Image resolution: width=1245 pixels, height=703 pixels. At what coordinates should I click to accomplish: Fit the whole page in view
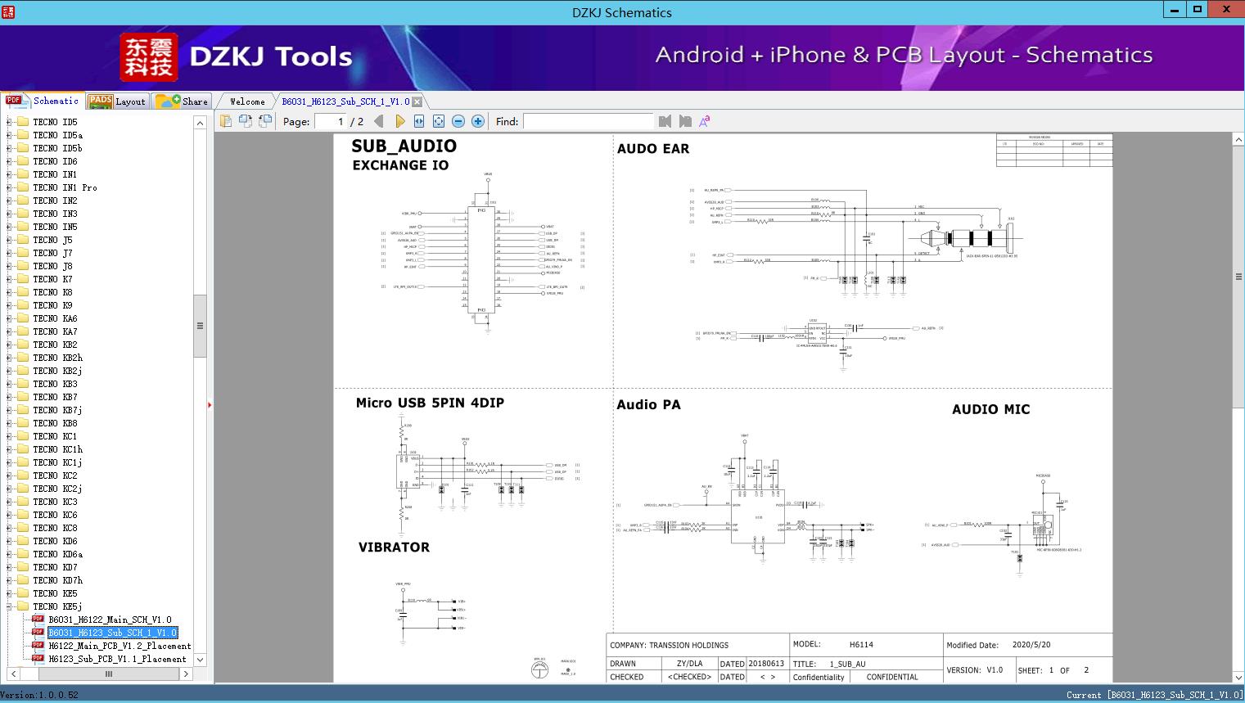point(439,121)
